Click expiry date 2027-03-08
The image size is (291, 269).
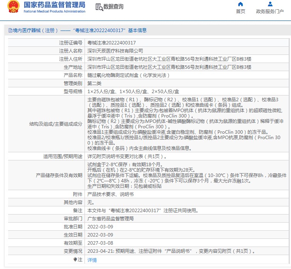(x=100, y=243)
